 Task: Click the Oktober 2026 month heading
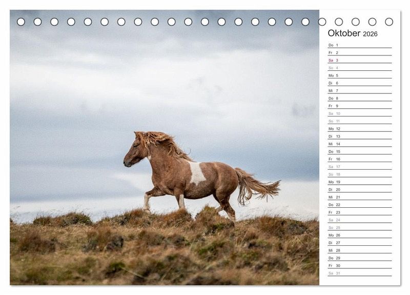pos(353,33)
